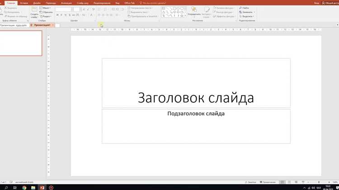
Task: Click the clear formatting icon
Action: point(94,9)
